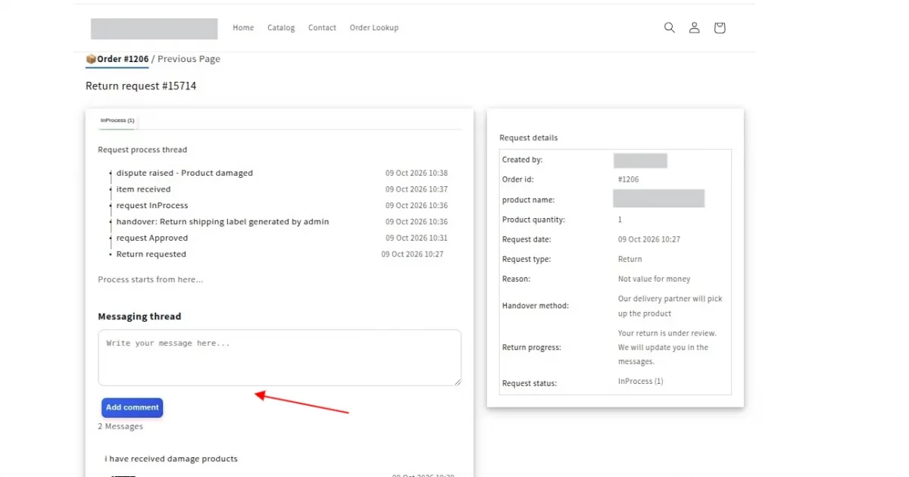Click the handover method delivery partner text

tap(670, 306)
